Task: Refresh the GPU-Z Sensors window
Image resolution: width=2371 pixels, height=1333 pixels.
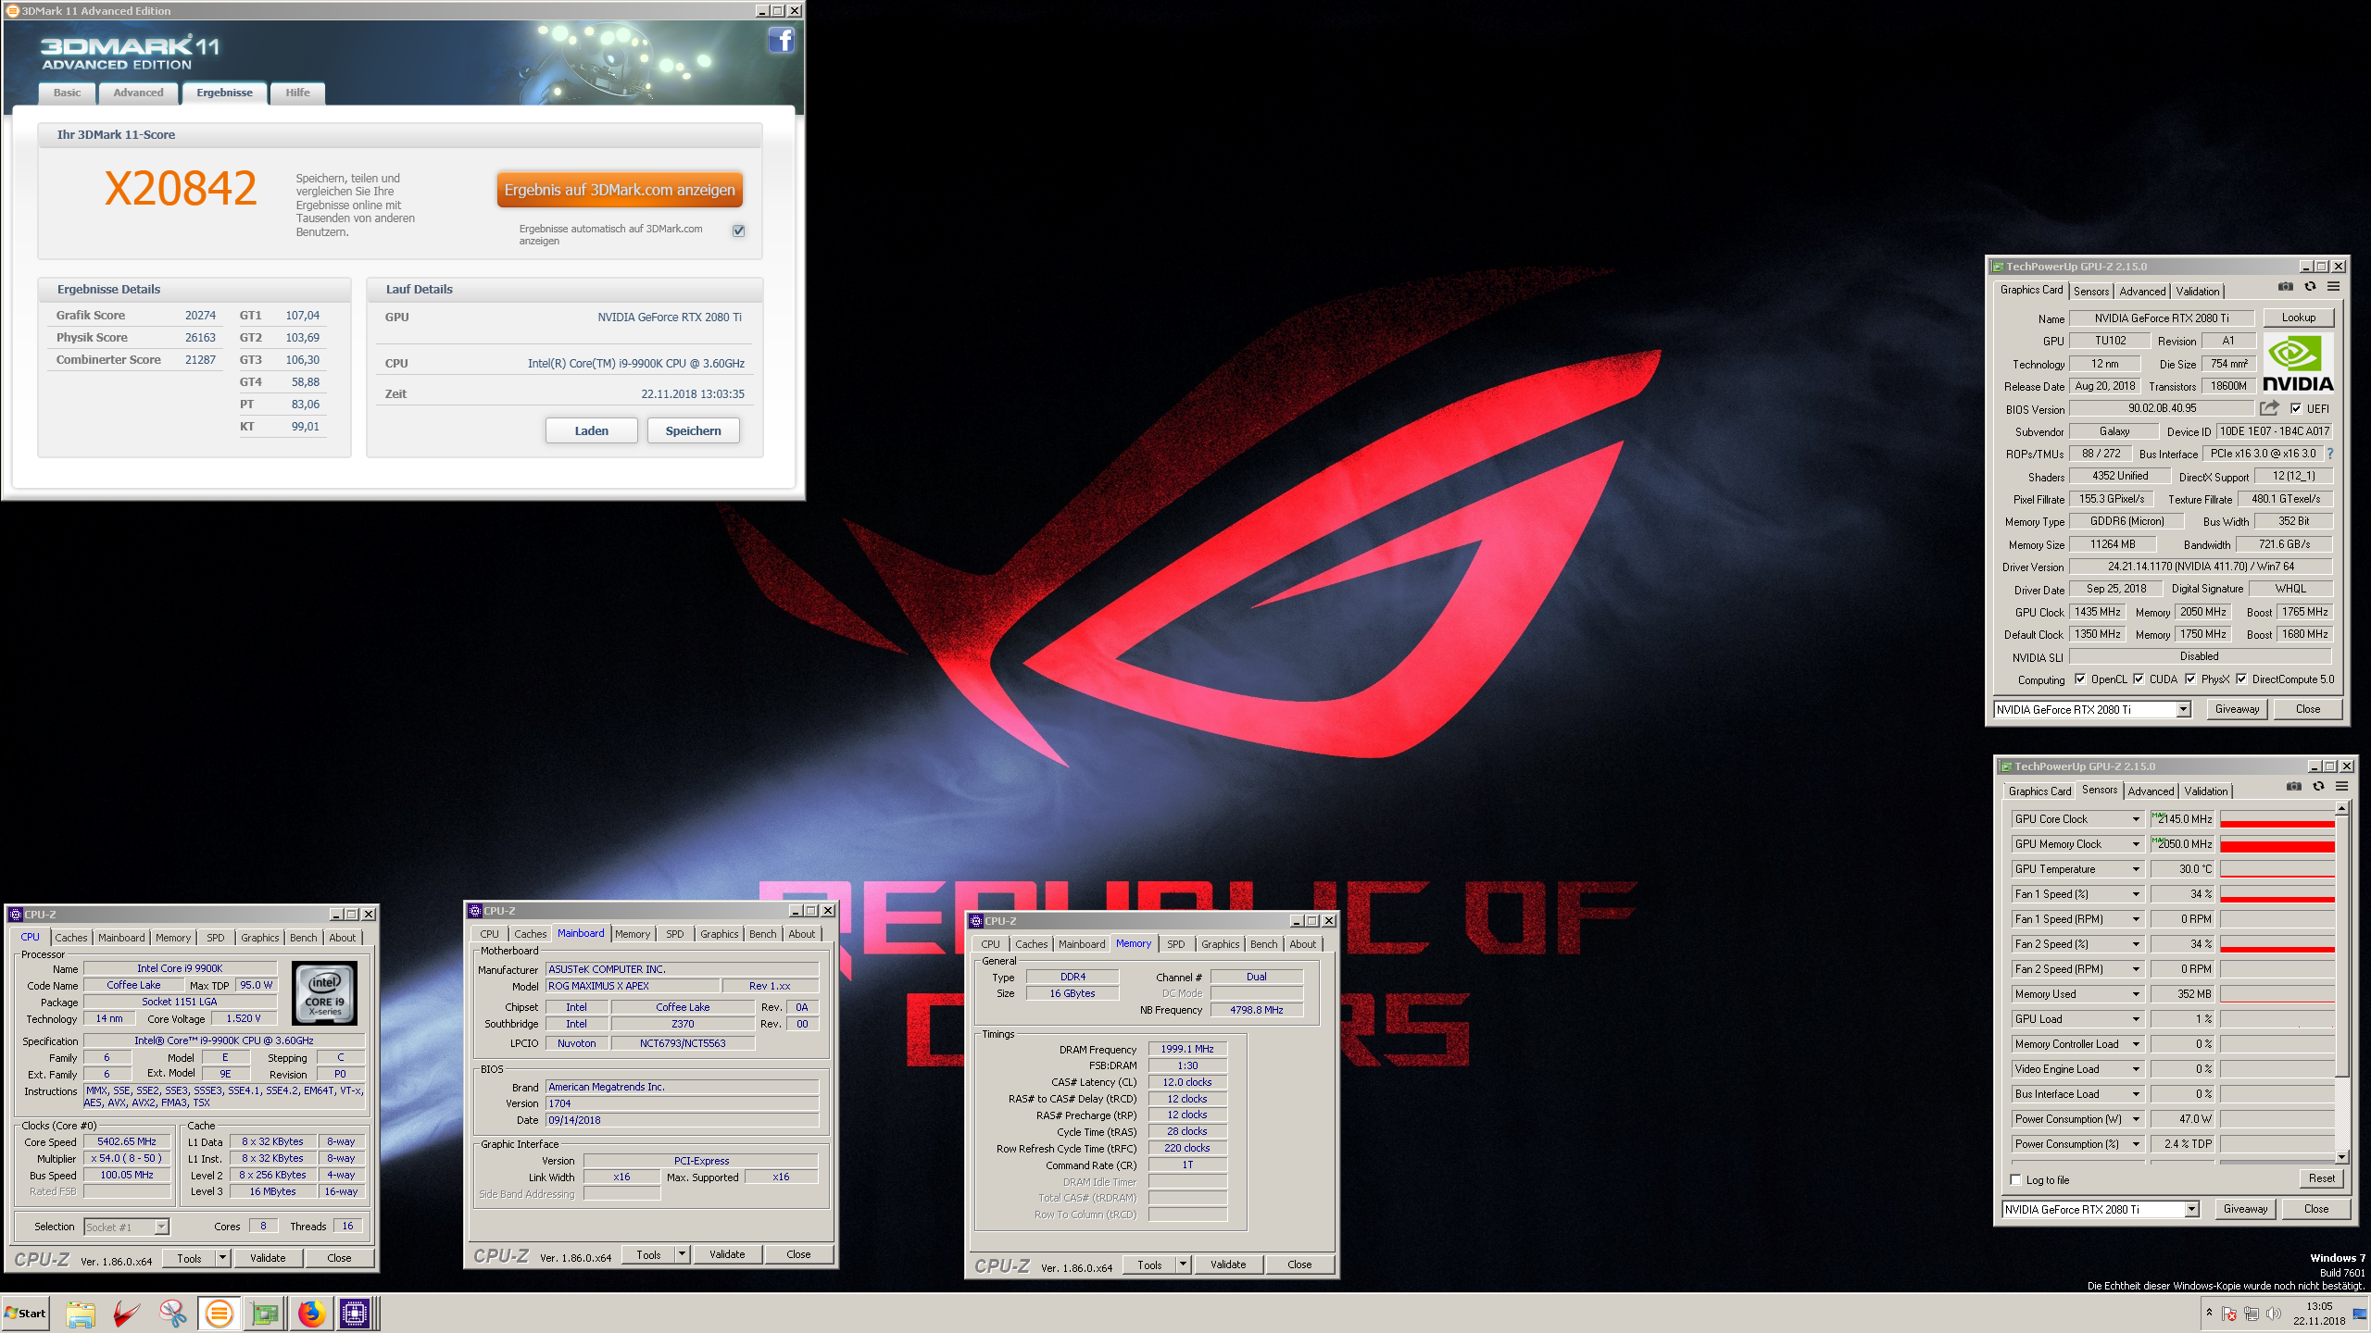Action: [x=2318, y=787]
